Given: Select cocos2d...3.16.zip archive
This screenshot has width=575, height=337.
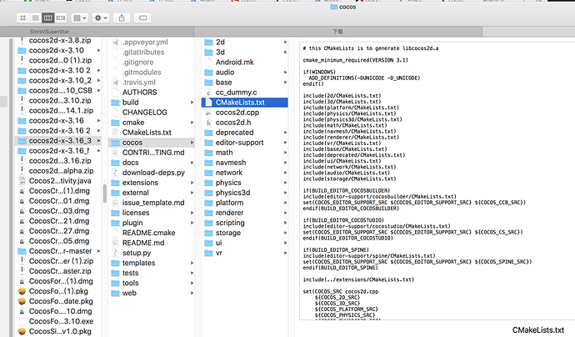Looking at the screenshot, I should point(60,161).
